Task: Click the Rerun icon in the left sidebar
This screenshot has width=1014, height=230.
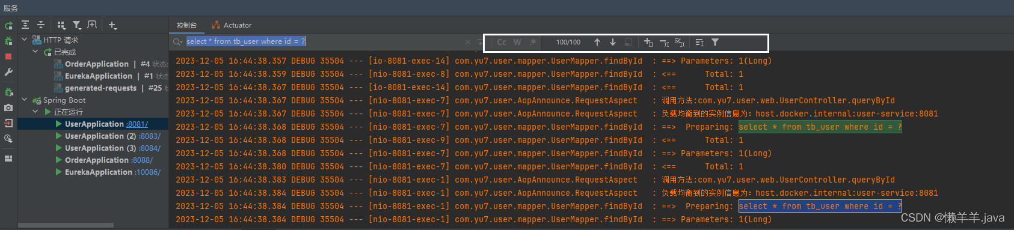Action: [x=8, y=26]
